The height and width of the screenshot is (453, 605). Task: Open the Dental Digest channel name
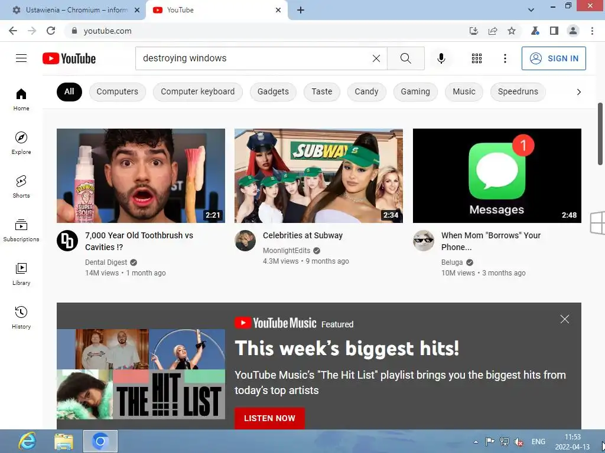click(106, 262)
